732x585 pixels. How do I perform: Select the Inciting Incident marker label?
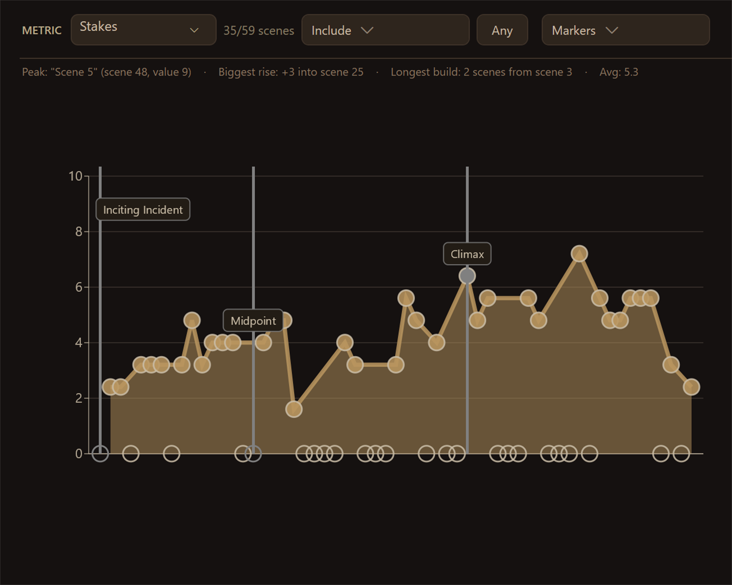pos(143,210)
